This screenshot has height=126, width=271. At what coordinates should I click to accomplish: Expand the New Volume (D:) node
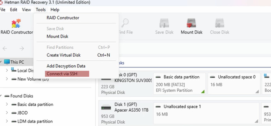(7, 79)
